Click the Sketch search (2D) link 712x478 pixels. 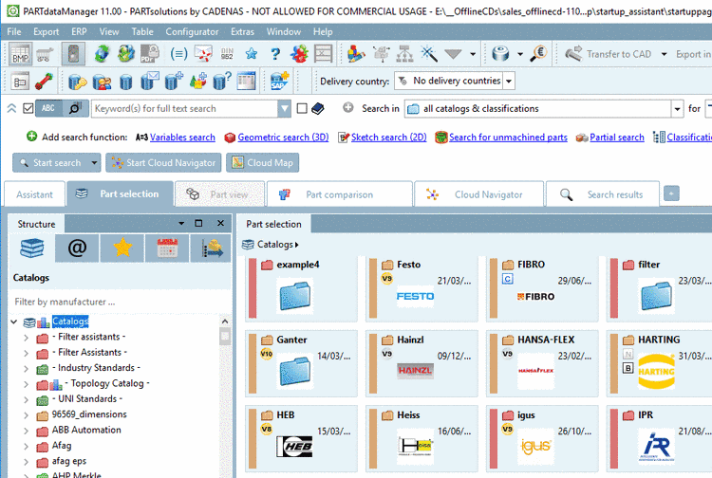388,137
